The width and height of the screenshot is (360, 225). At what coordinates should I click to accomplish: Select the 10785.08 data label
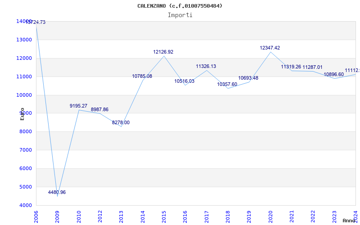click(142, 76)
